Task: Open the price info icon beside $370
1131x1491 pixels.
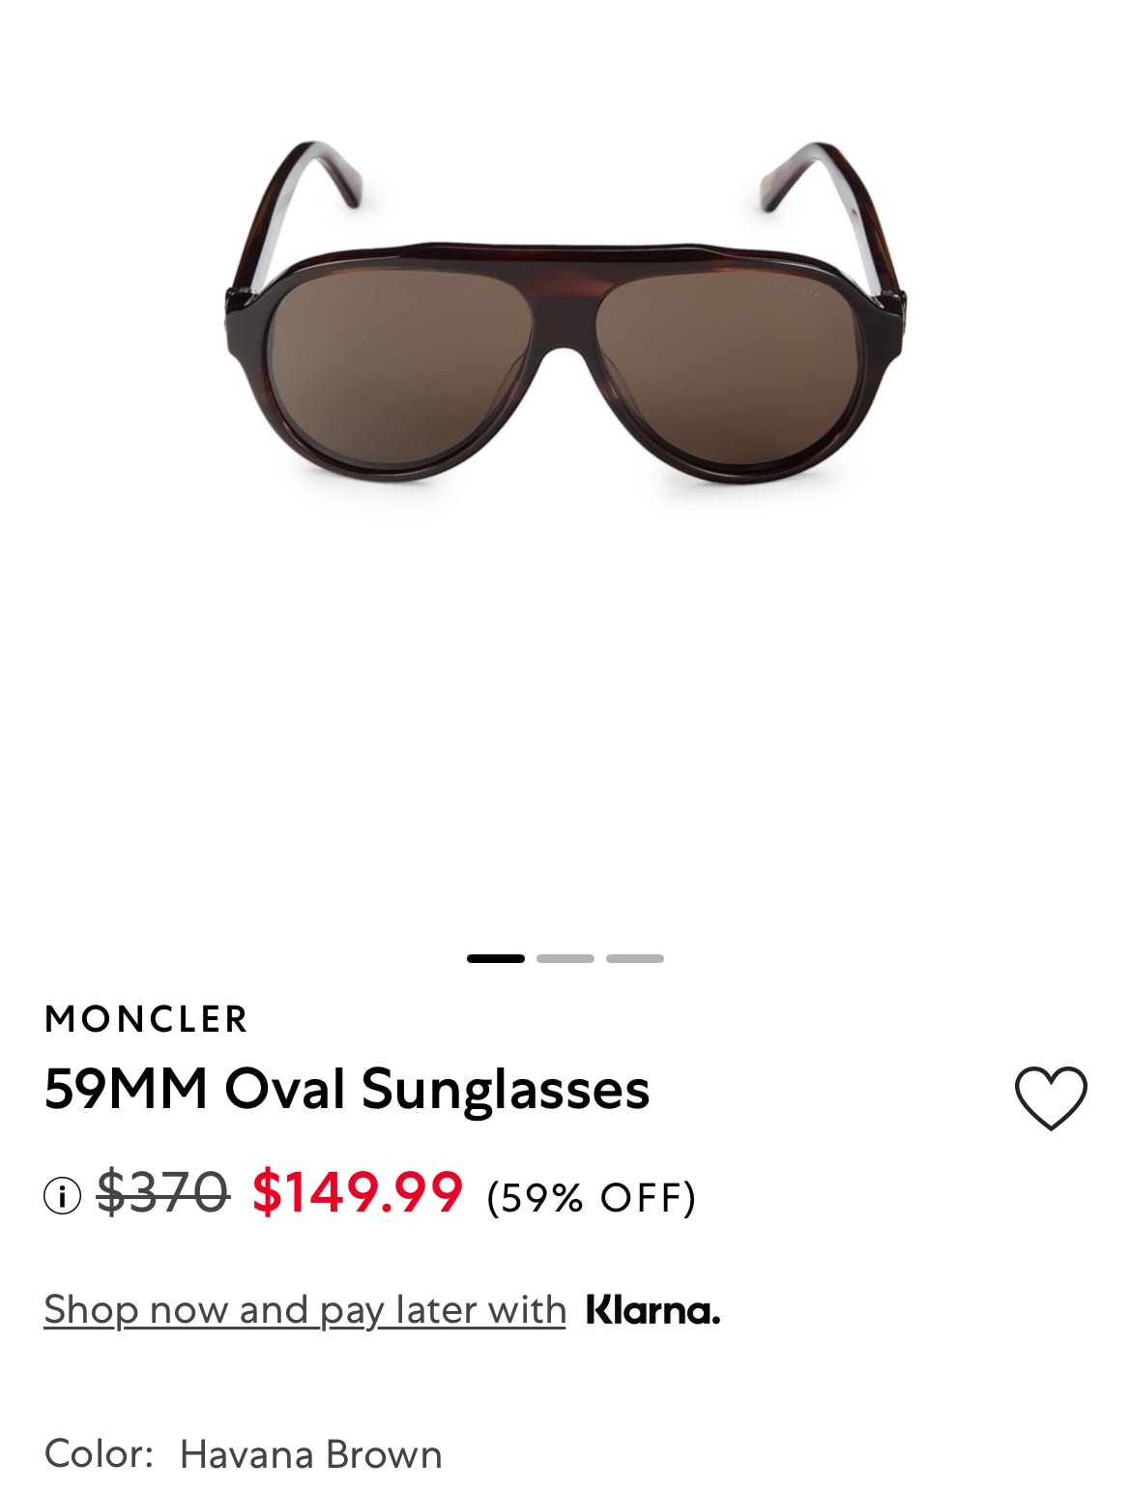Action: pos(62,1196)
